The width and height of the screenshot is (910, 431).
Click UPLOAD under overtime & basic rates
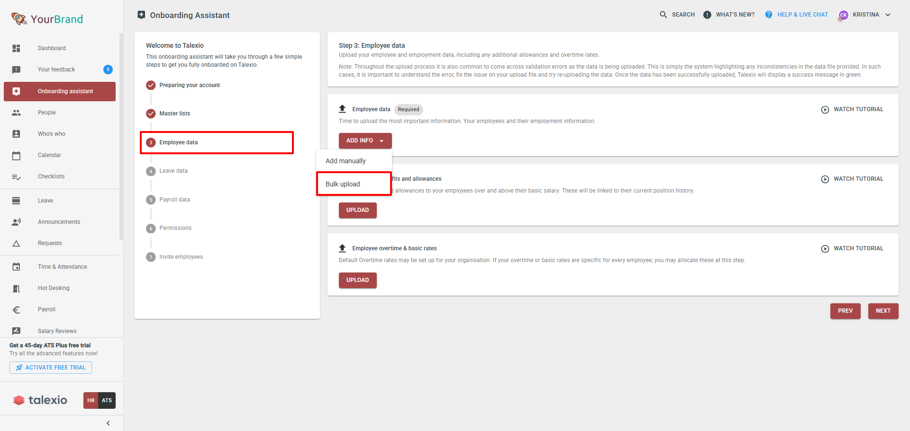(357, 280)
